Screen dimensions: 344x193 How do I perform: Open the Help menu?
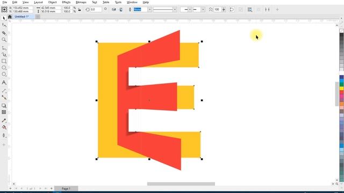pyautogui.click(x=146, y=2)
